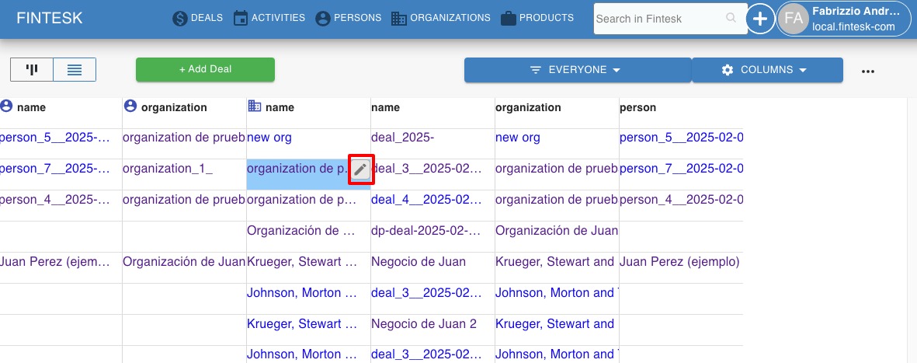Click the Products briefcase icon
The image size is (917, 363).
tap(509, 18)
